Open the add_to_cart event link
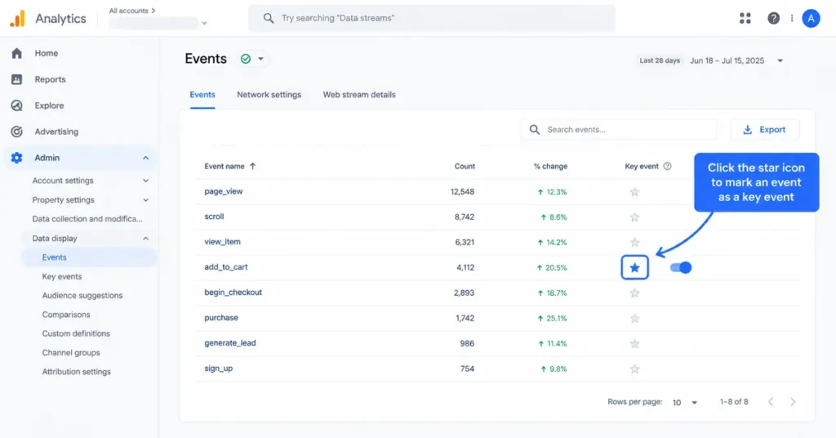This screenshot has width=836, height=438. (226, 267)
